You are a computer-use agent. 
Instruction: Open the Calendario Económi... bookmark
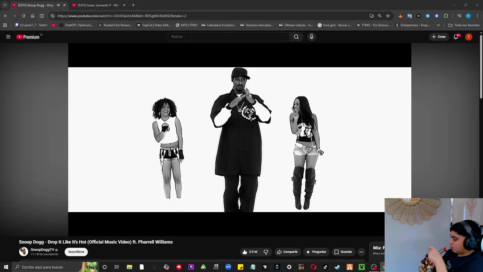point(218,25)
